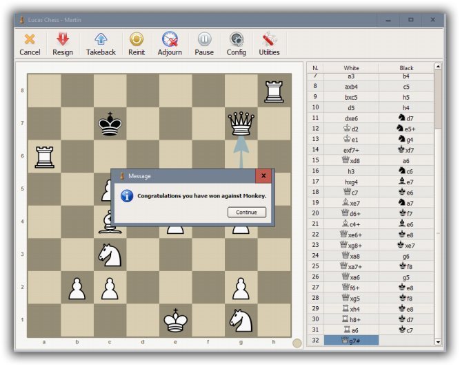Select the white pawn on c2
This screenshot has height=366, width=460.
tap(110, 288)
